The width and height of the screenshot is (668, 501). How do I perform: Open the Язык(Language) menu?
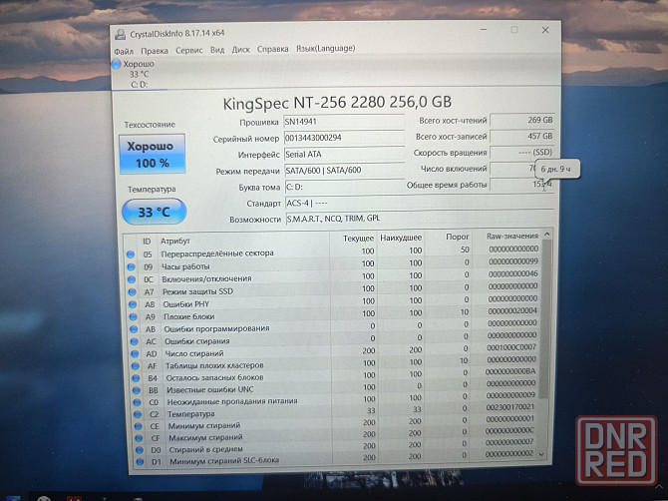tap(325, 49)
